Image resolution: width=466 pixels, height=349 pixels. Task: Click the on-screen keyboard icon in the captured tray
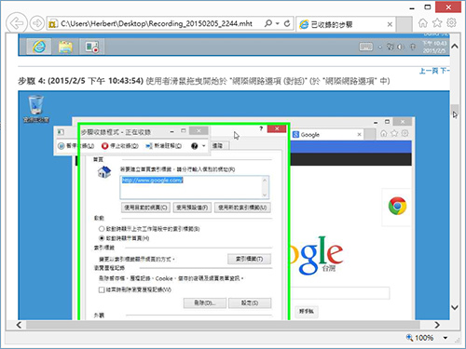pyautogui.click(x=366, y=47)
